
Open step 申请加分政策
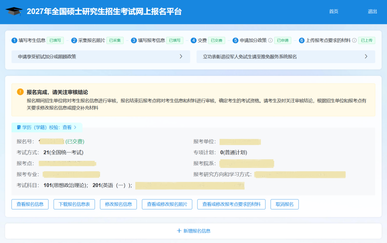tap(253, 40)
